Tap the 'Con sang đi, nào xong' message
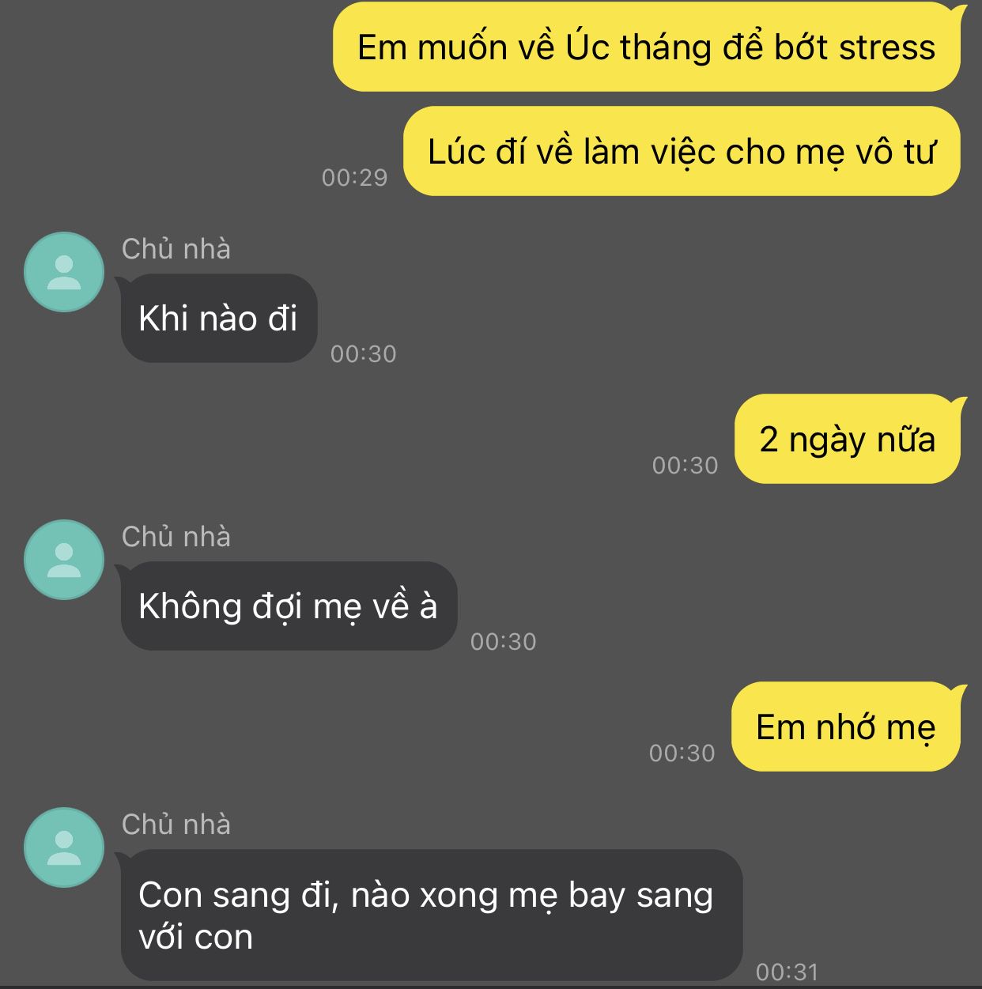Screen dimensions: 982x989 click(431, 915)
